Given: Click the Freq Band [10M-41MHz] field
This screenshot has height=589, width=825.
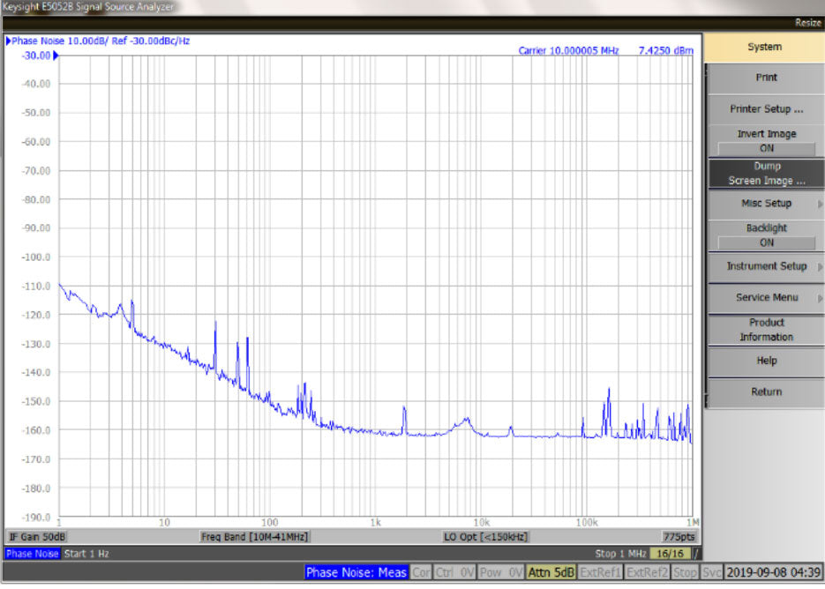Looking at the screenshot, I should [x=255, y=537].
